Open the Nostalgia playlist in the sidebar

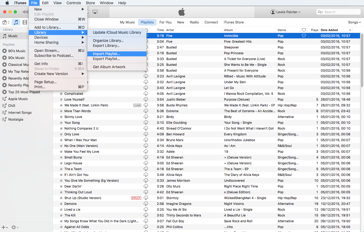16,120
